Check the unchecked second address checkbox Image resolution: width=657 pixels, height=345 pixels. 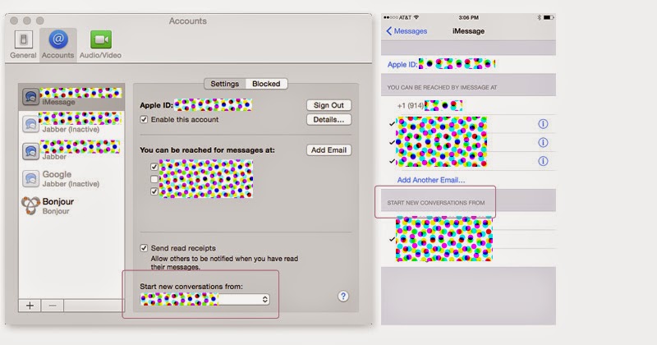(x=154, y=179)
